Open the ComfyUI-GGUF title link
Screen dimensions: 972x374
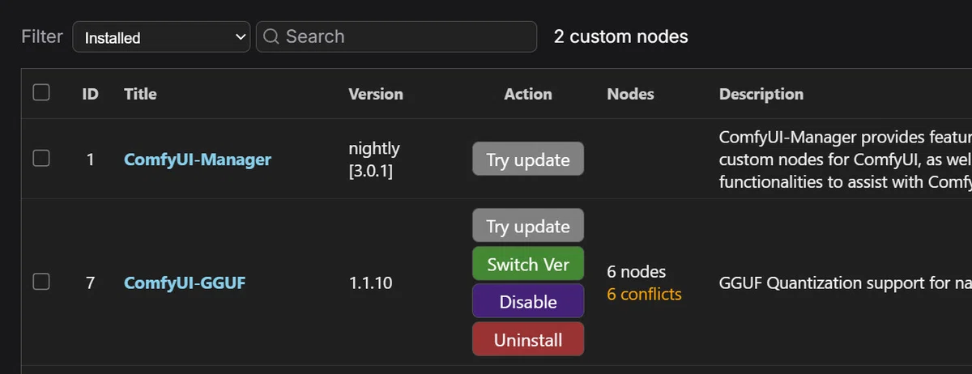click(x=185, y=283)
